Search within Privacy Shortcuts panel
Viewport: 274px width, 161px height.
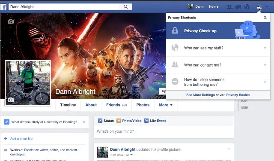pyautogui.click(x=265, y=18)
